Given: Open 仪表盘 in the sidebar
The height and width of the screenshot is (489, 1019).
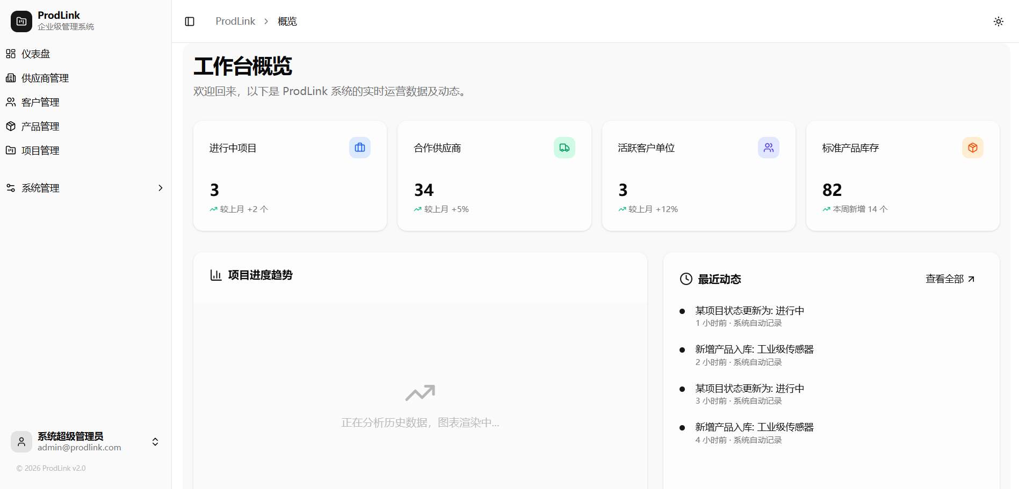Looking at the screenshot, I should [86, 54].
